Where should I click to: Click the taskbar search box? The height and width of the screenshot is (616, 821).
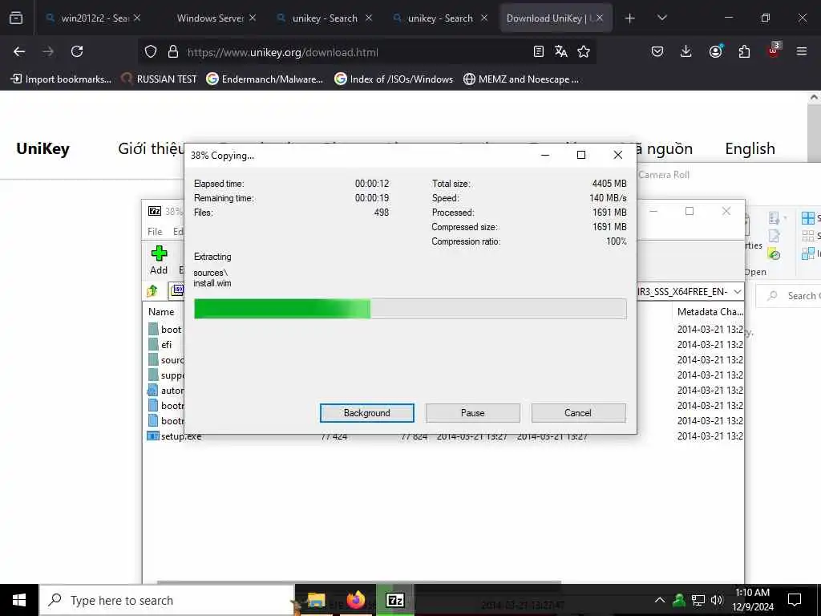167,600
